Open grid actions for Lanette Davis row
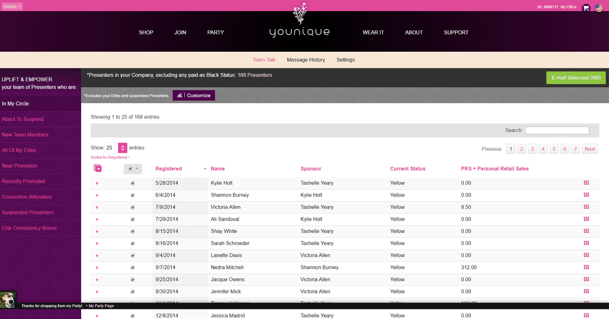The width and height of the screenshot is (609, 319). [x=587, y=255]
